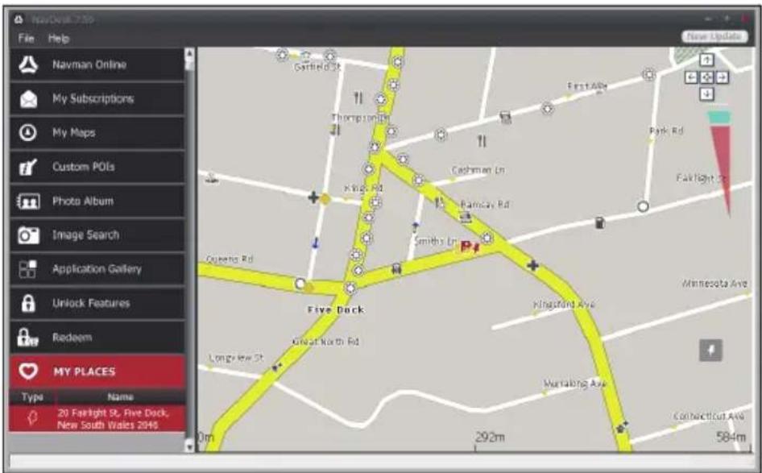Click the Kingsford Ave street label
Screen dimensions: 762x473
pyautogui.click(x=564, y=305)
